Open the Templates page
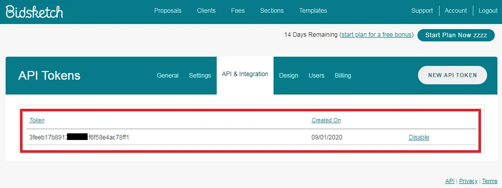This screenshot has width=502, height=188. 313,11
